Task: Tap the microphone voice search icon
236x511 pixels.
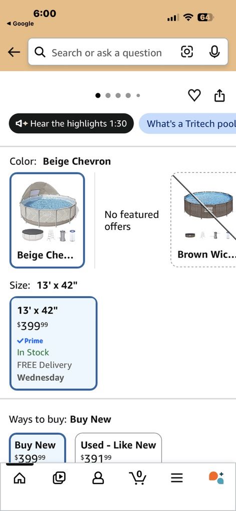Action: point(214,52)
